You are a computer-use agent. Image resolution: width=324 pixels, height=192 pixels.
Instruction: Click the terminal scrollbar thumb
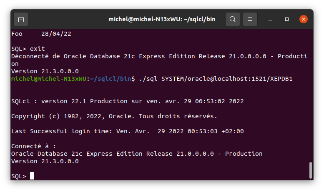pos(310,170)
